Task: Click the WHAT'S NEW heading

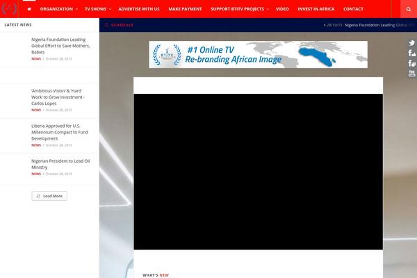Action: tap(156, 275)
